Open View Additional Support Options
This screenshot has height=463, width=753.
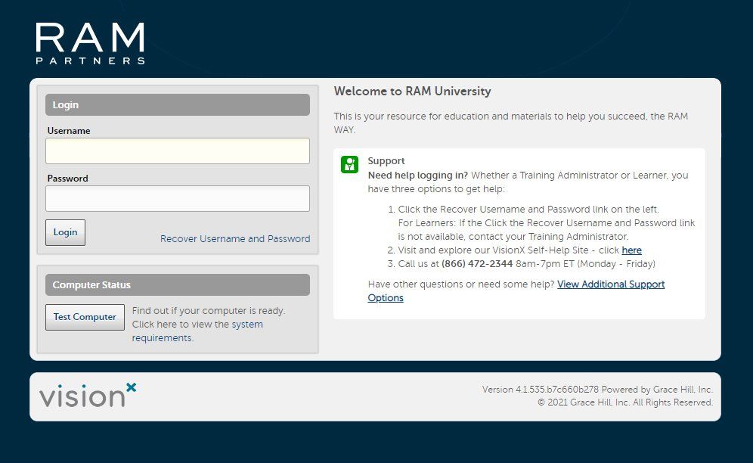611,284
